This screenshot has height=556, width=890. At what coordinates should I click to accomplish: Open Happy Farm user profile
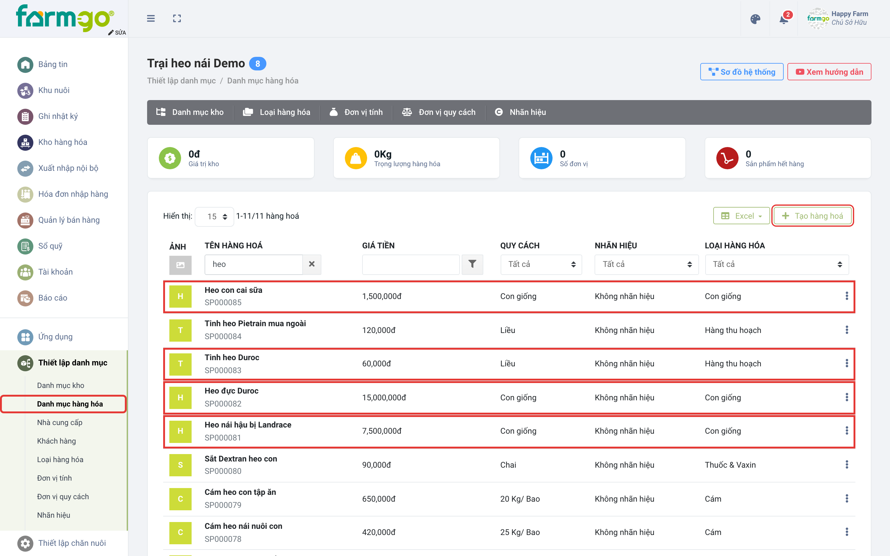(838, 19)
